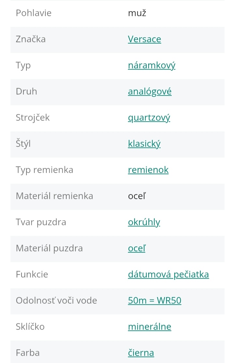
Task: Click the Značka row label
Action: pos(31,39)
